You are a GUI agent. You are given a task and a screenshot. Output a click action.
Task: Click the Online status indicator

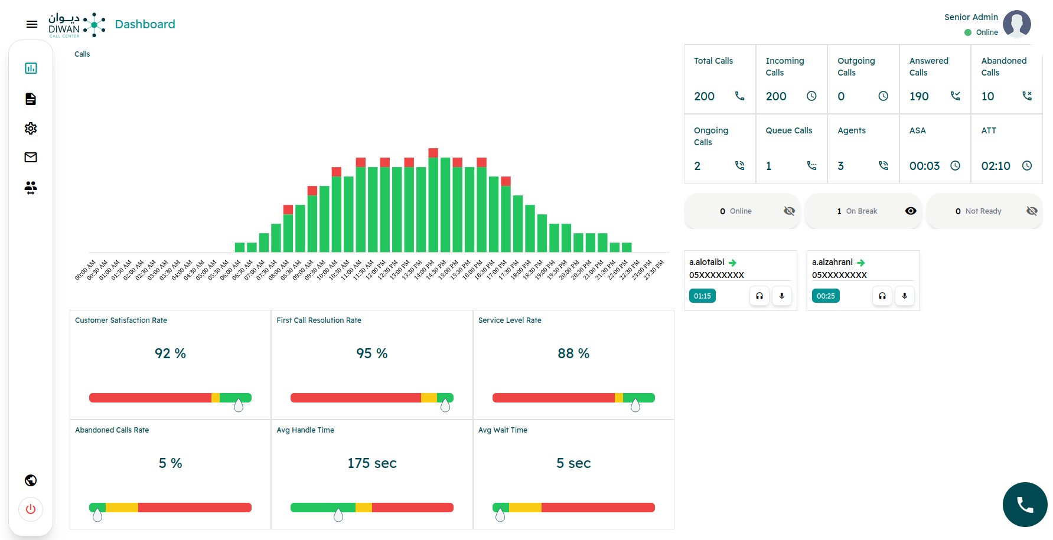(x=981, y=32)
